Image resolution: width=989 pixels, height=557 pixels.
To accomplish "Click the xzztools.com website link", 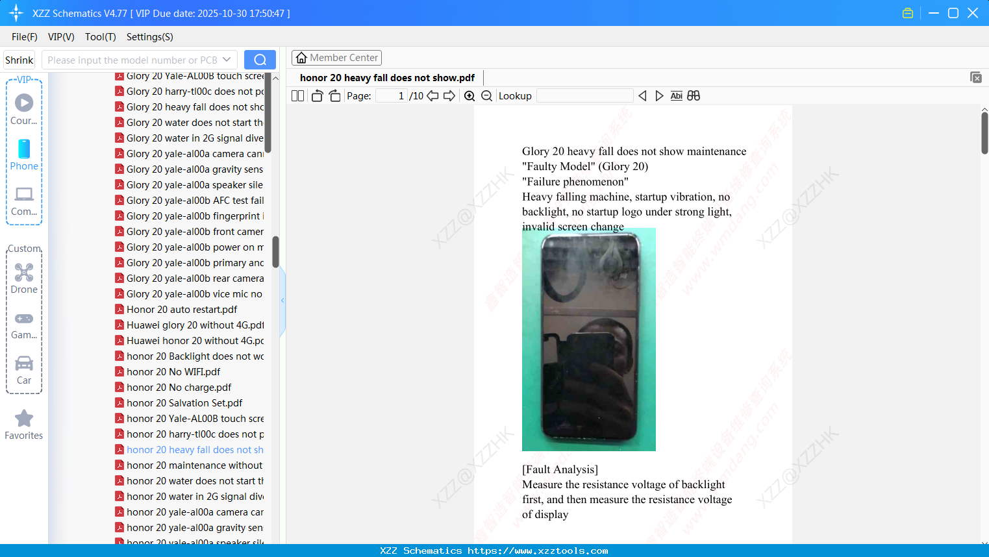I will click(538, 551).
